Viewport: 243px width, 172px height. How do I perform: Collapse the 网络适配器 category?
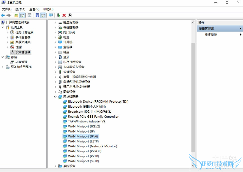click(x=55, y=97)
